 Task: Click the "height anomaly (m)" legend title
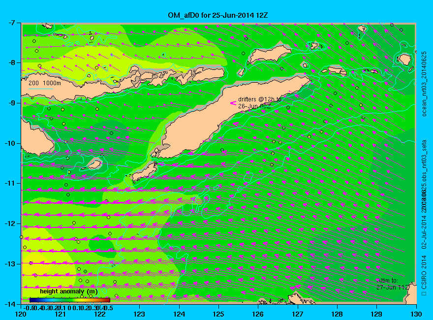pyautogui.click(x=68, y=291)
